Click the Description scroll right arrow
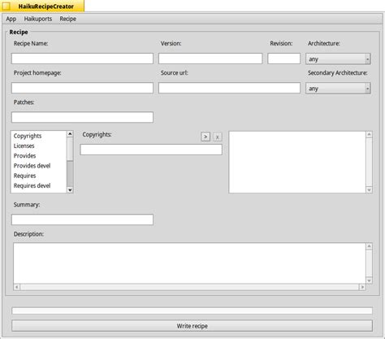Image resolution: width=385 pixels, height=339 pixels. (362, 287)
